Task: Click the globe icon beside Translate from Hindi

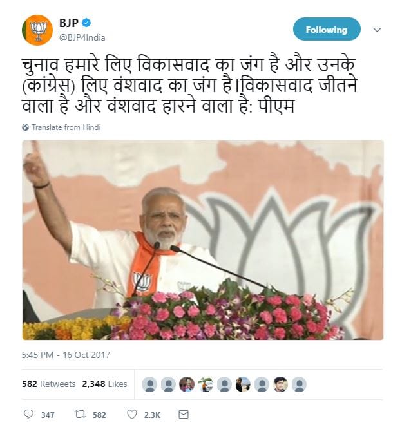Action: pos(26,127)
